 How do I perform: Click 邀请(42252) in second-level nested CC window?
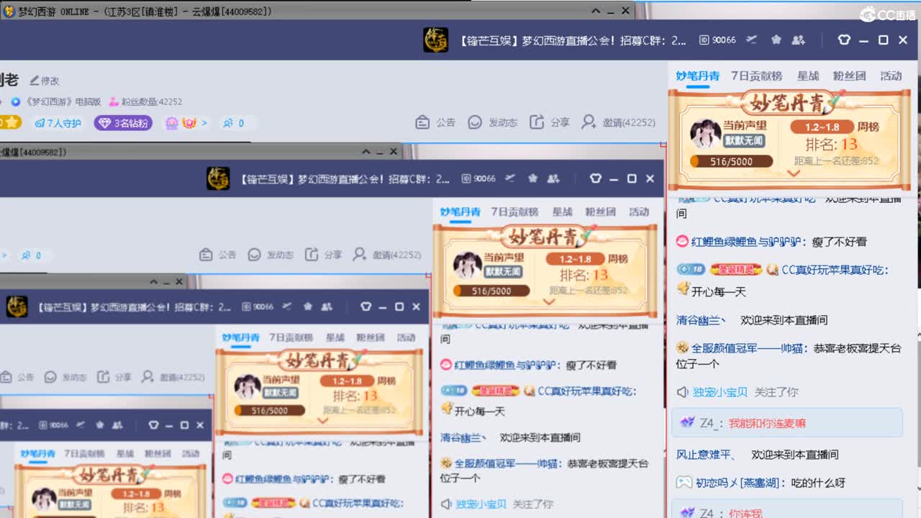pyautogui.click(x=387, y=255)
